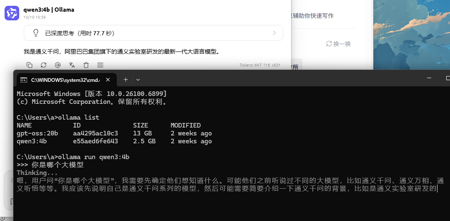
Task: Click the Tokens: 647 usage label
Action: (x=260, y=65)
